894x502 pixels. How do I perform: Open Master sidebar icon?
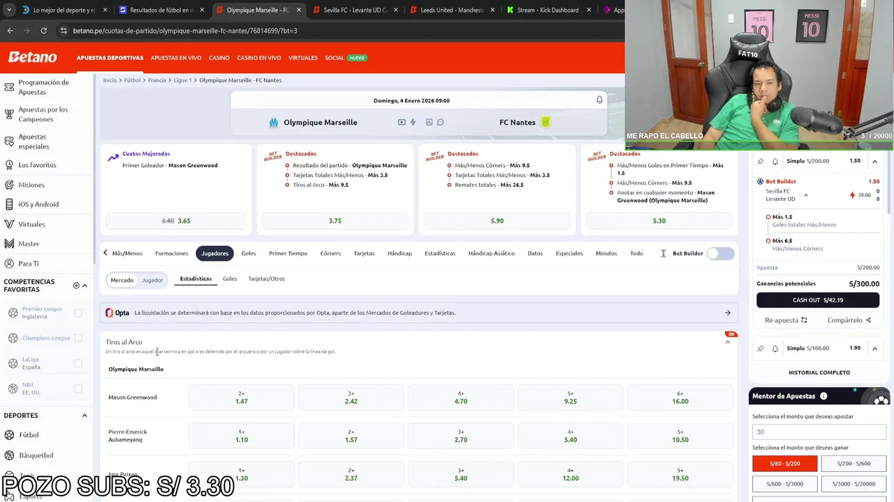[9, 244]
